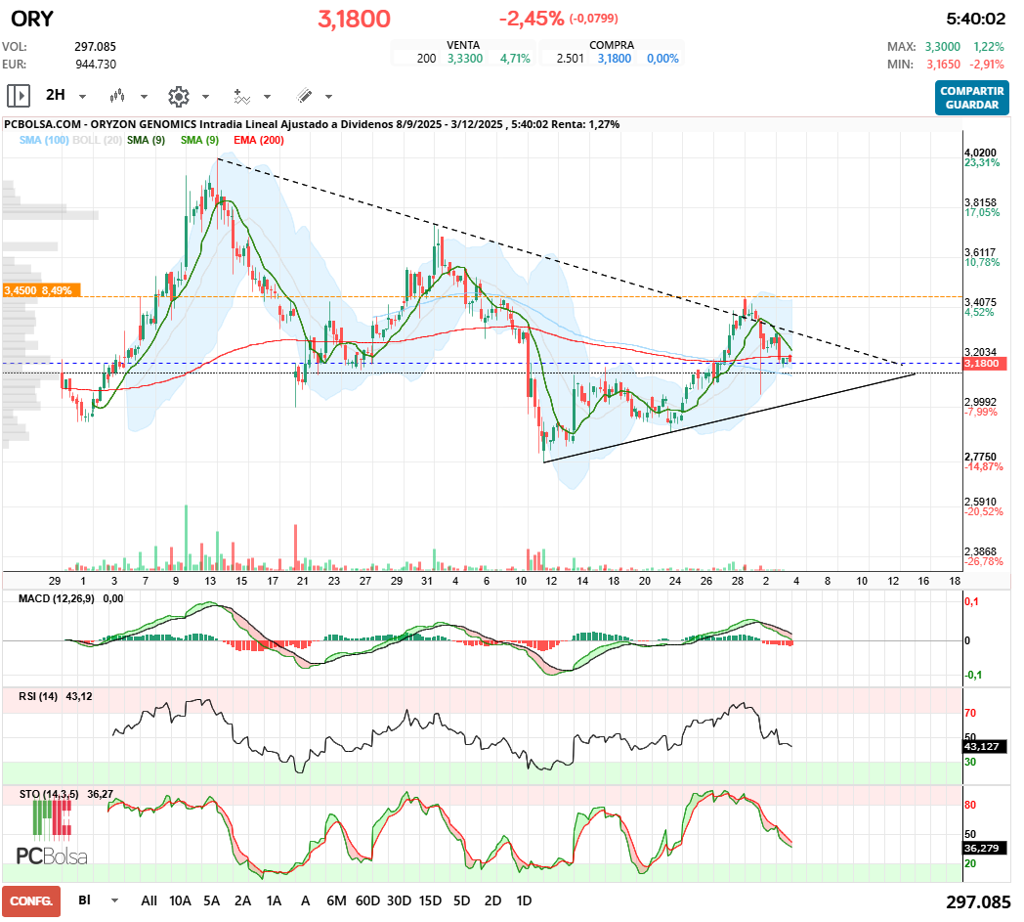Expand the gear settings dropdown arrow
The height and width of the screenshot is (922, 1024).
click(x=204, y=96)
